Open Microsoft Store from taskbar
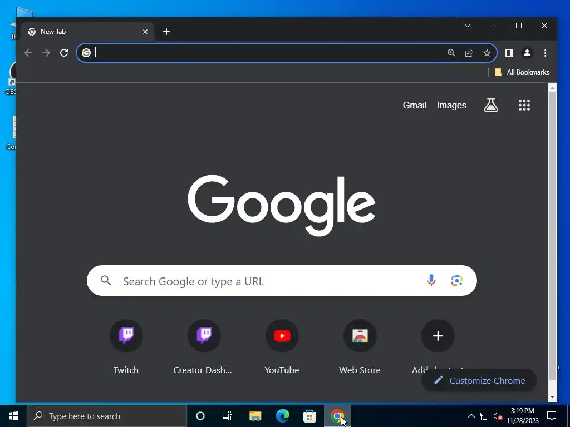570x427 pixels. 309,416
